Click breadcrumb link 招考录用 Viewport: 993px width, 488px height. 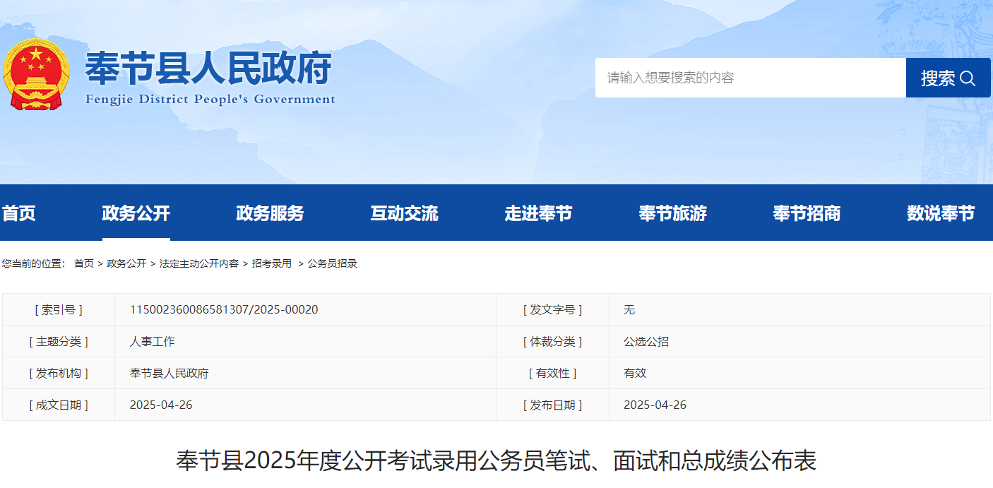point(272,263)
